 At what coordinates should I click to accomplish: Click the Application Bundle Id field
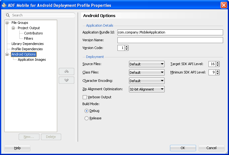tap(170, 32)
